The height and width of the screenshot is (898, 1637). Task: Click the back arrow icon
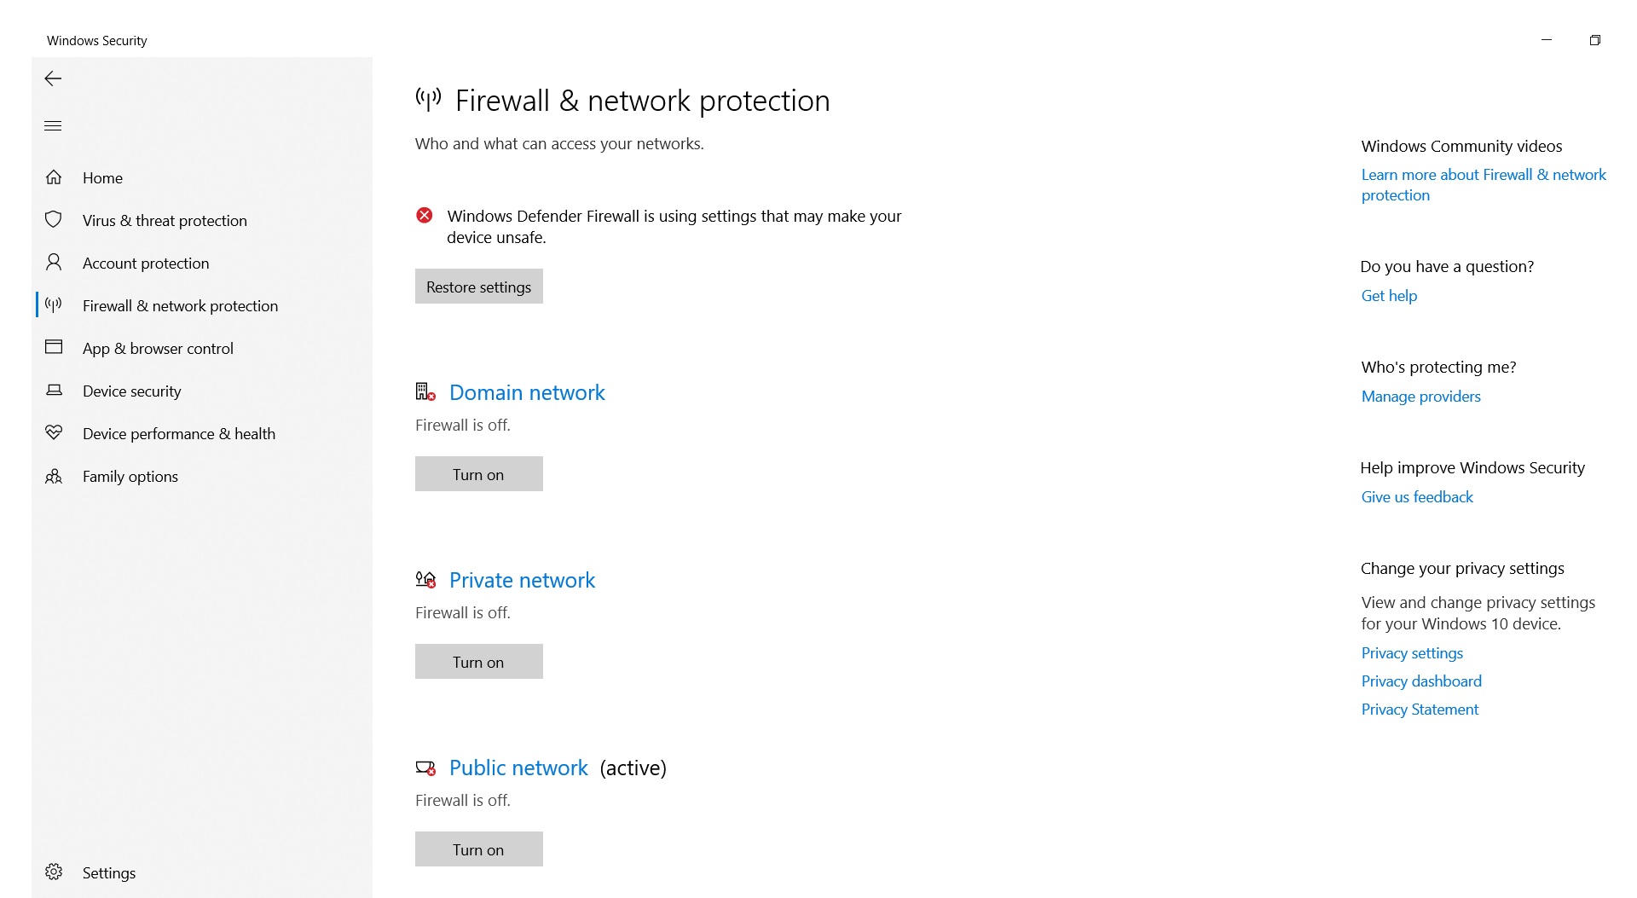[x=53, y=78]
